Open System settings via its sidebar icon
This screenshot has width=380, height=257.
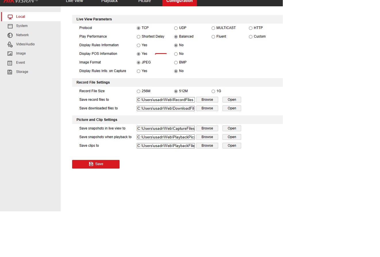(x=10, y=26)
